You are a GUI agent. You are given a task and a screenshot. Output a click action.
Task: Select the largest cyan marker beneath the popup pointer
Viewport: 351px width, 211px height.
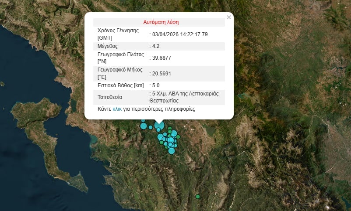(159, 126)
